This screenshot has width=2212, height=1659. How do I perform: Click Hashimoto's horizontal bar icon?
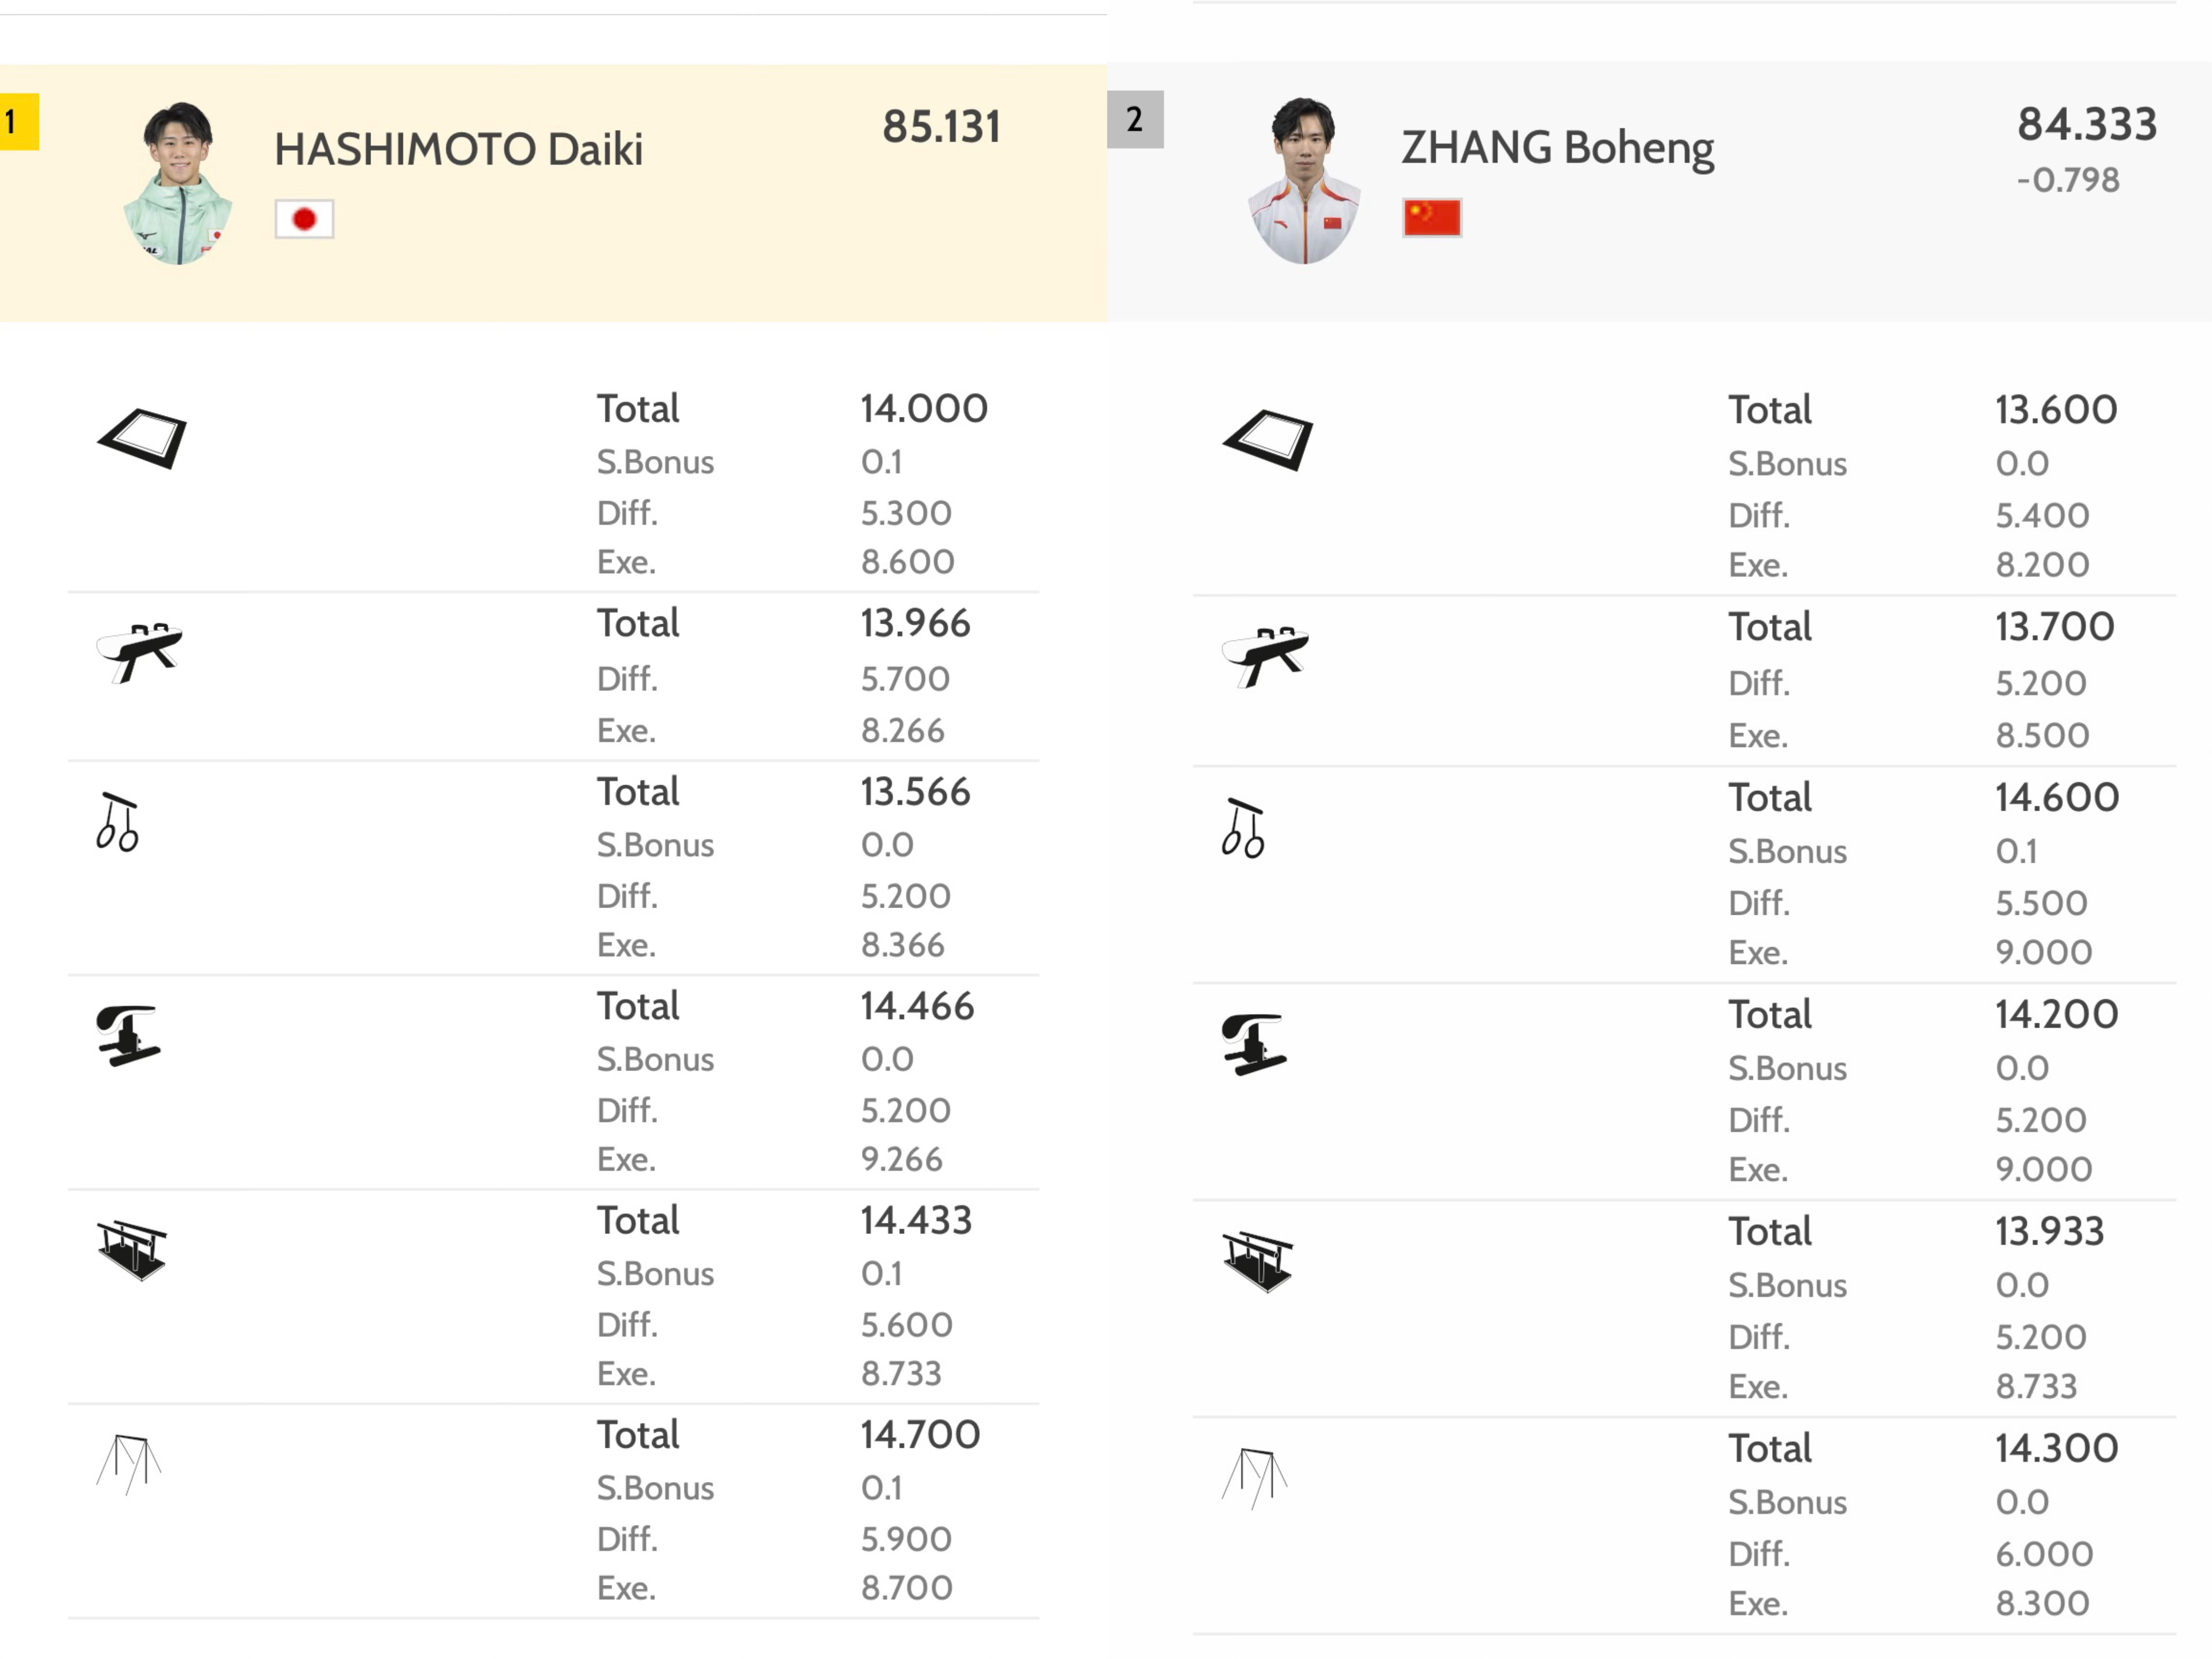(x=129, y=1464)
